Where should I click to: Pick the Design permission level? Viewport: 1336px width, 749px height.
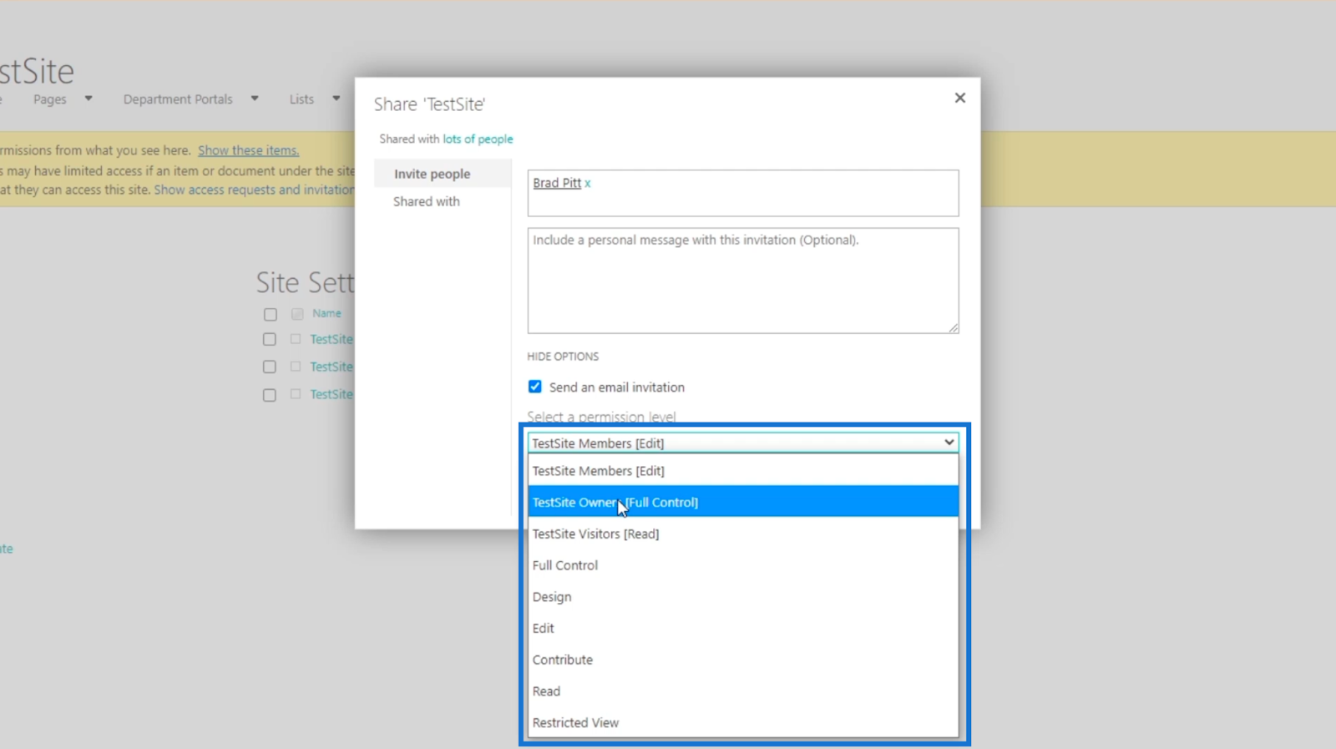tap(742, 597)
